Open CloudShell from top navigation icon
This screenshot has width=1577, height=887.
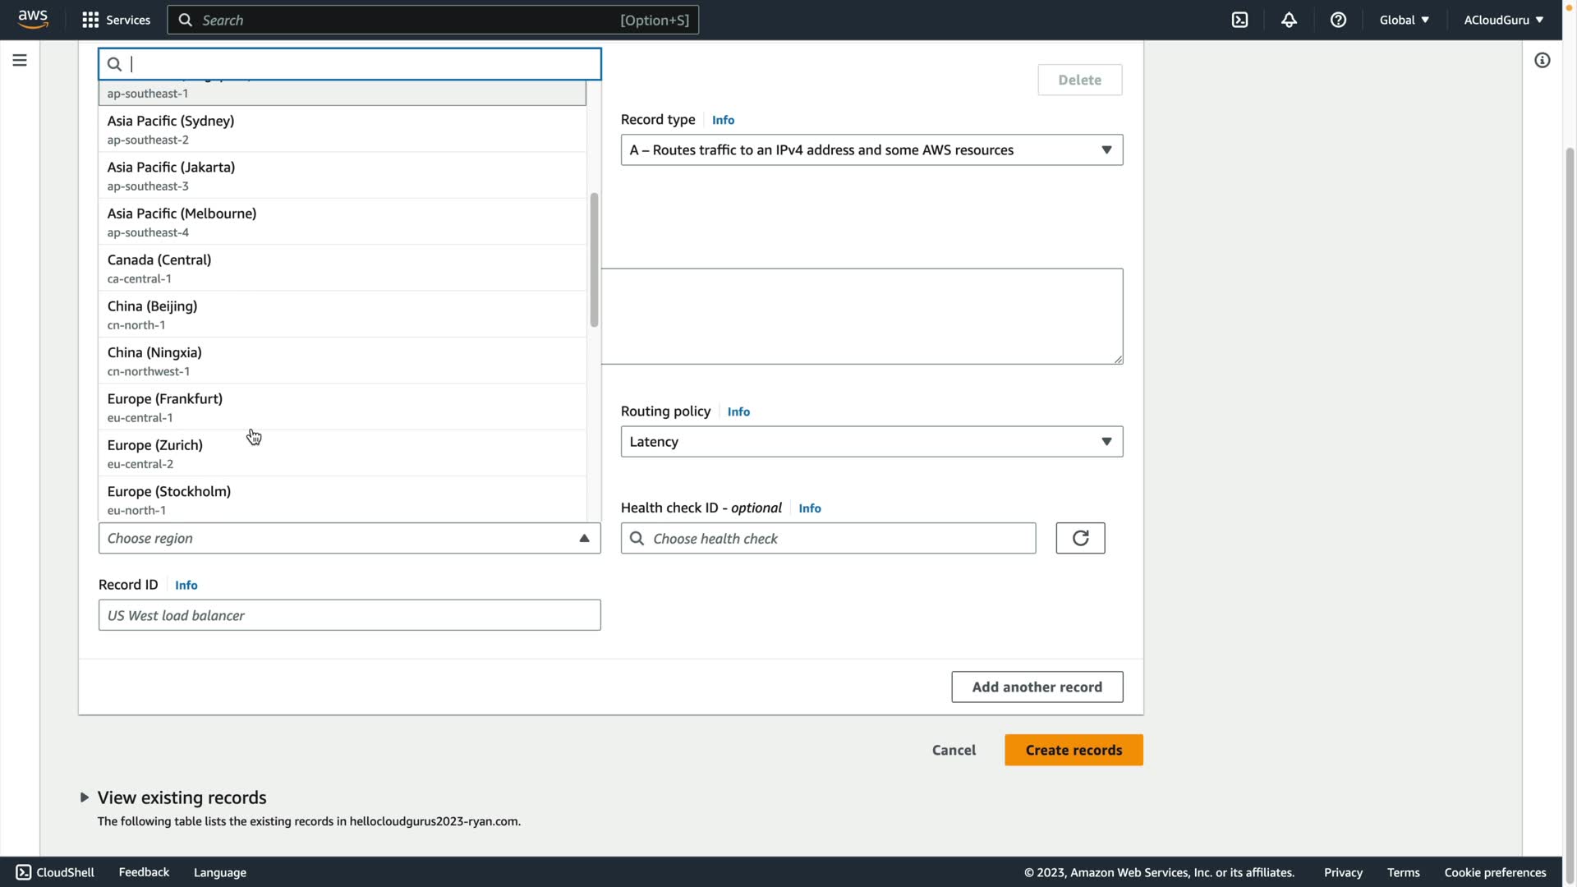(x=1239, y=20)
